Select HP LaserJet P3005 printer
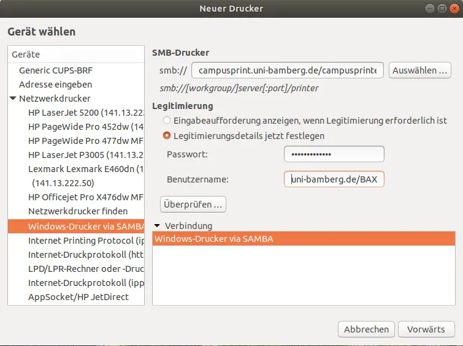 [x=76, y=155]
